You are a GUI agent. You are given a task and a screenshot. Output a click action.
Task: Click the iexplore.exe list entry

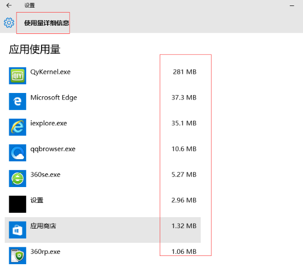click(103, 127)
